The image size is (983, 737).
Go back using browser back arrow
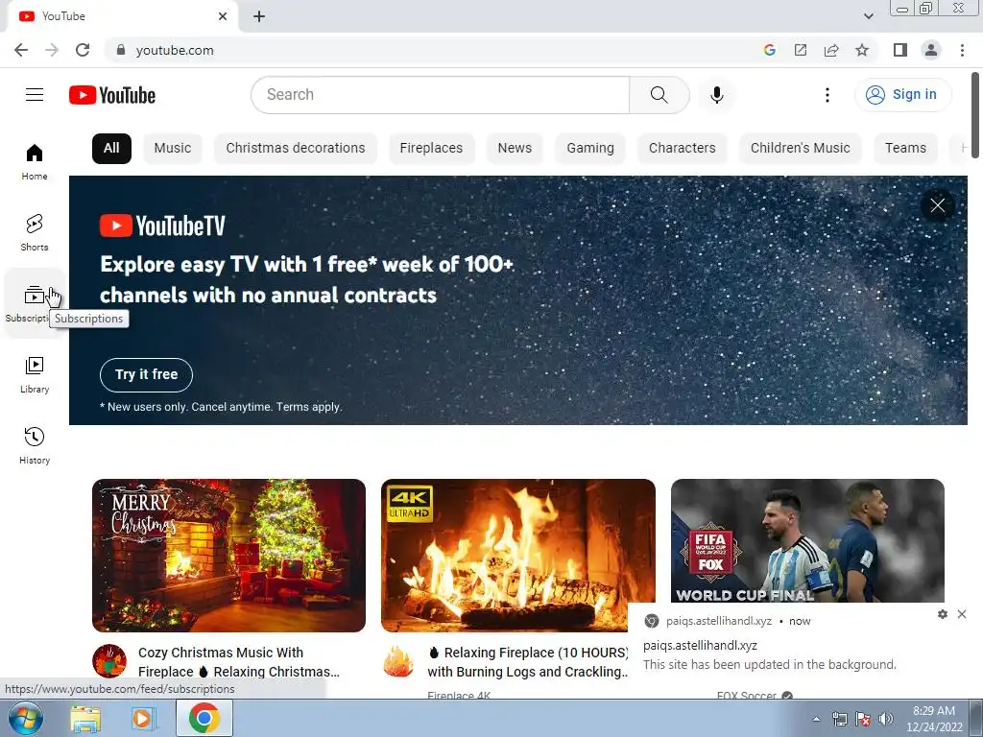coord(21,50)
